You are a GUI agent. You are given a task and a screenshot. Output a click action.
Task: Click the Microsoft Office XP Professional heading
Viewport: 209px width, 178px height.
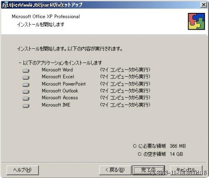(46, 17)
